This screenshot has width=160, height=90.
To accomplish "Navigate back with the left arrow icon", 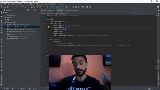I will click(12, 7).
